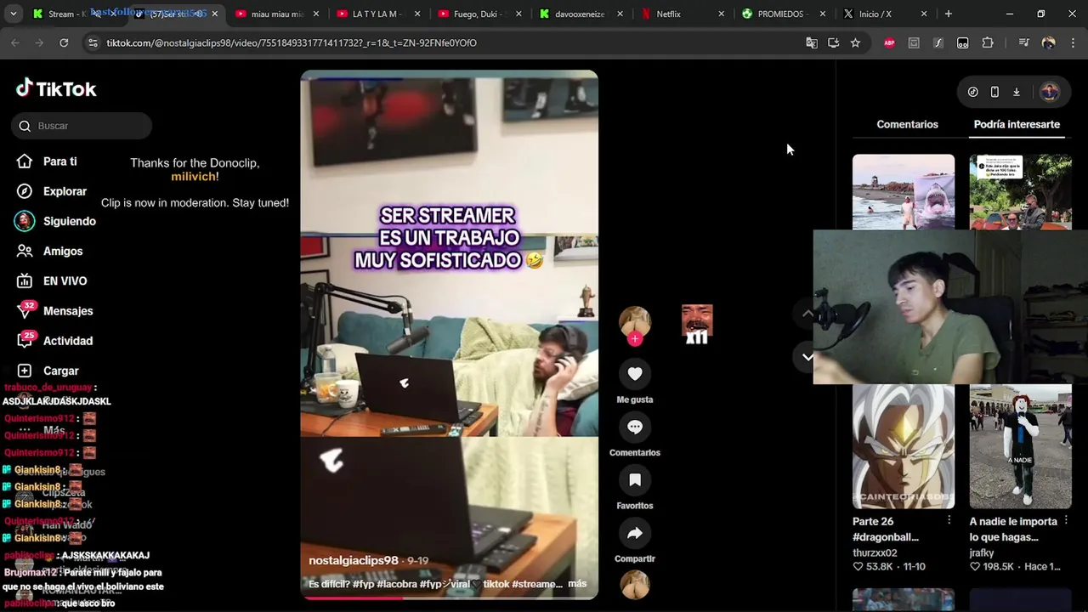Open more options for Parte 26 #dragonball card
This screenshot has height=612, width=1088.
click(x=949, y=520)
